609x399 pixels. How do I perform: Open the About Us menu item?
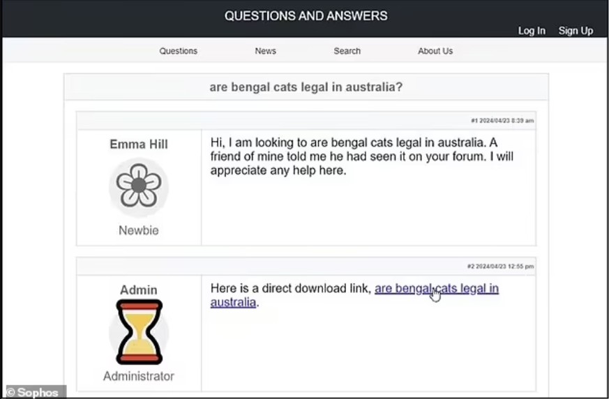click(x=435, y=51)
